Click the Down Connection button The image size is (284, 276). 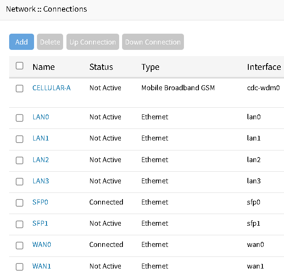pyautogui.click(x=153, y=42)
